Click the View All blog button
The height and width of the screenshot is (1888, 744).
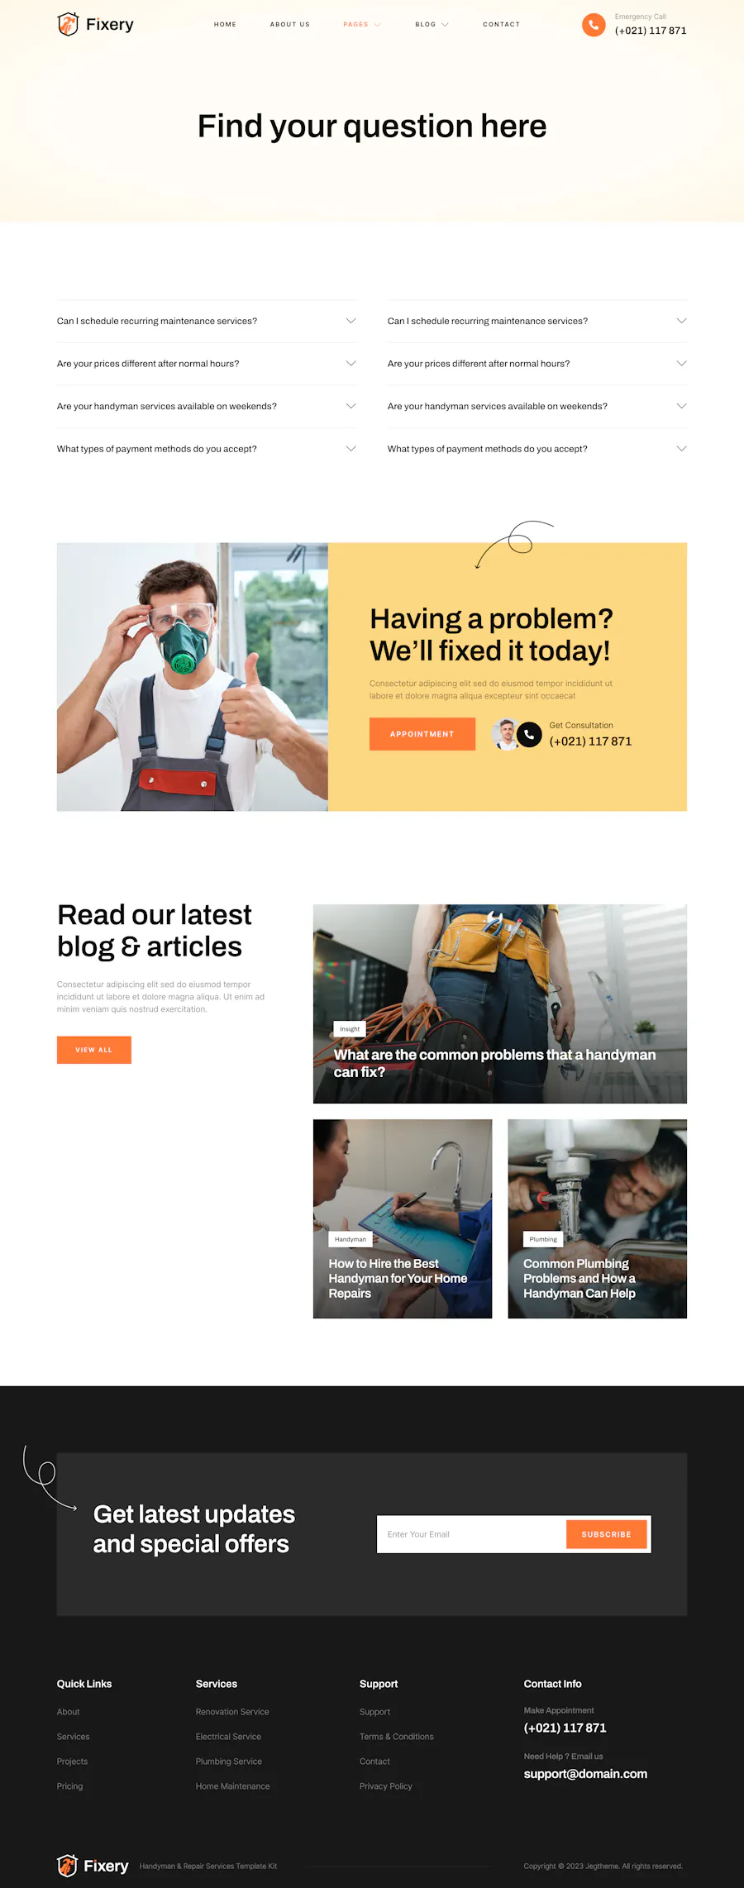[93, 1050]
